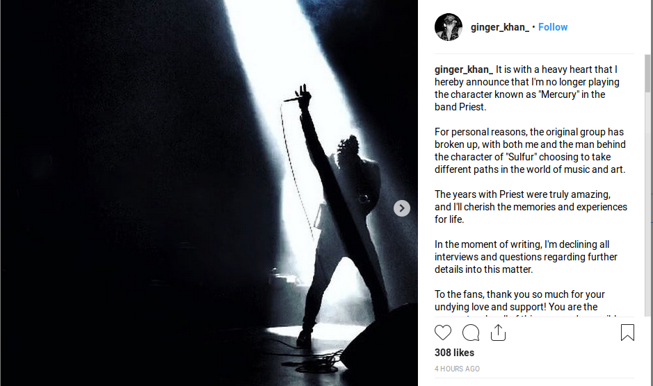The width and height of the screenshot is (653, 386).
Task: Click the paragraph starting "For personal reasons"
Action: tap(530, 151)
